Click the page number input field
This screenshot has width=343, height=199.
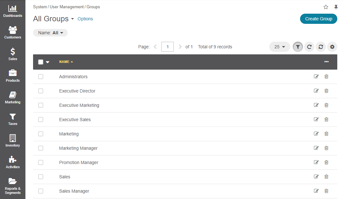tap(168, 47)
